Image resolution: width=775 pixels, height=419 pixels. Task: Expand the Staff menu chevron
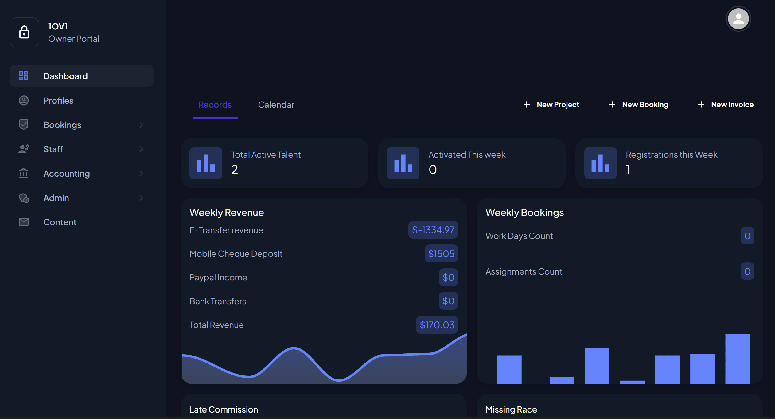coord(141,149)
